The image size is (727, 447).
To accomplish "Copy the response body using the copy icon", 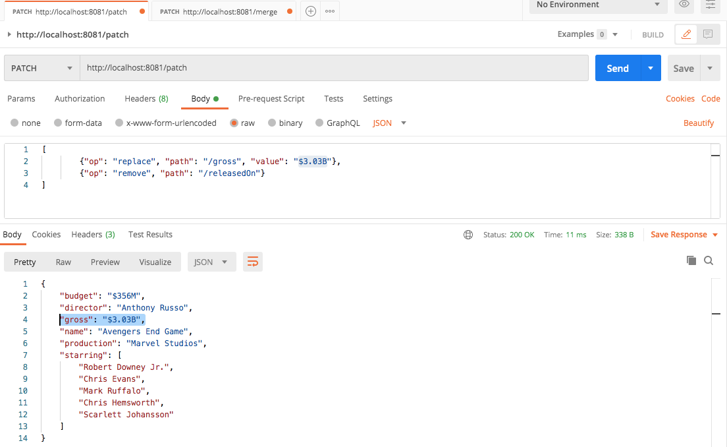I will (691, 260).
